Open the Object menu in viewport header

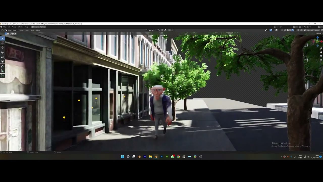coord(38,30)
